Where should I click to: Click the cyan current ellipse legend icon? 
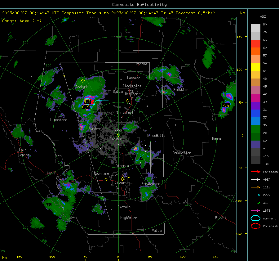click(x=255, y=218)
